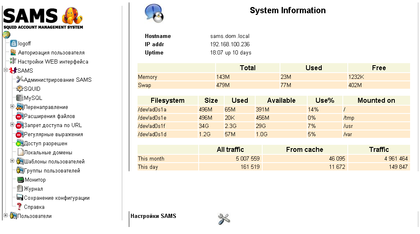Click the Пользователи folder icon

(x=13, y=216)
